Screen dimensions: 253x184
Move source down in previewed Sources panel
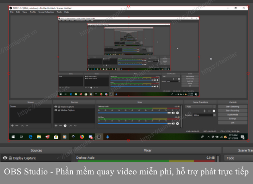pos(75,126)
